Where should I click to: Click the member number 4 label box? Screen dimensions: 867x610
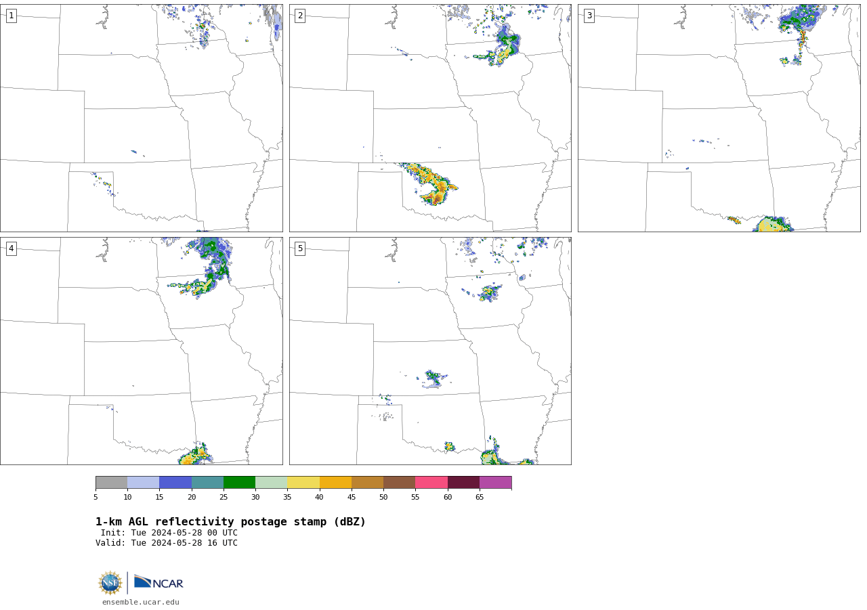[11, 248]
